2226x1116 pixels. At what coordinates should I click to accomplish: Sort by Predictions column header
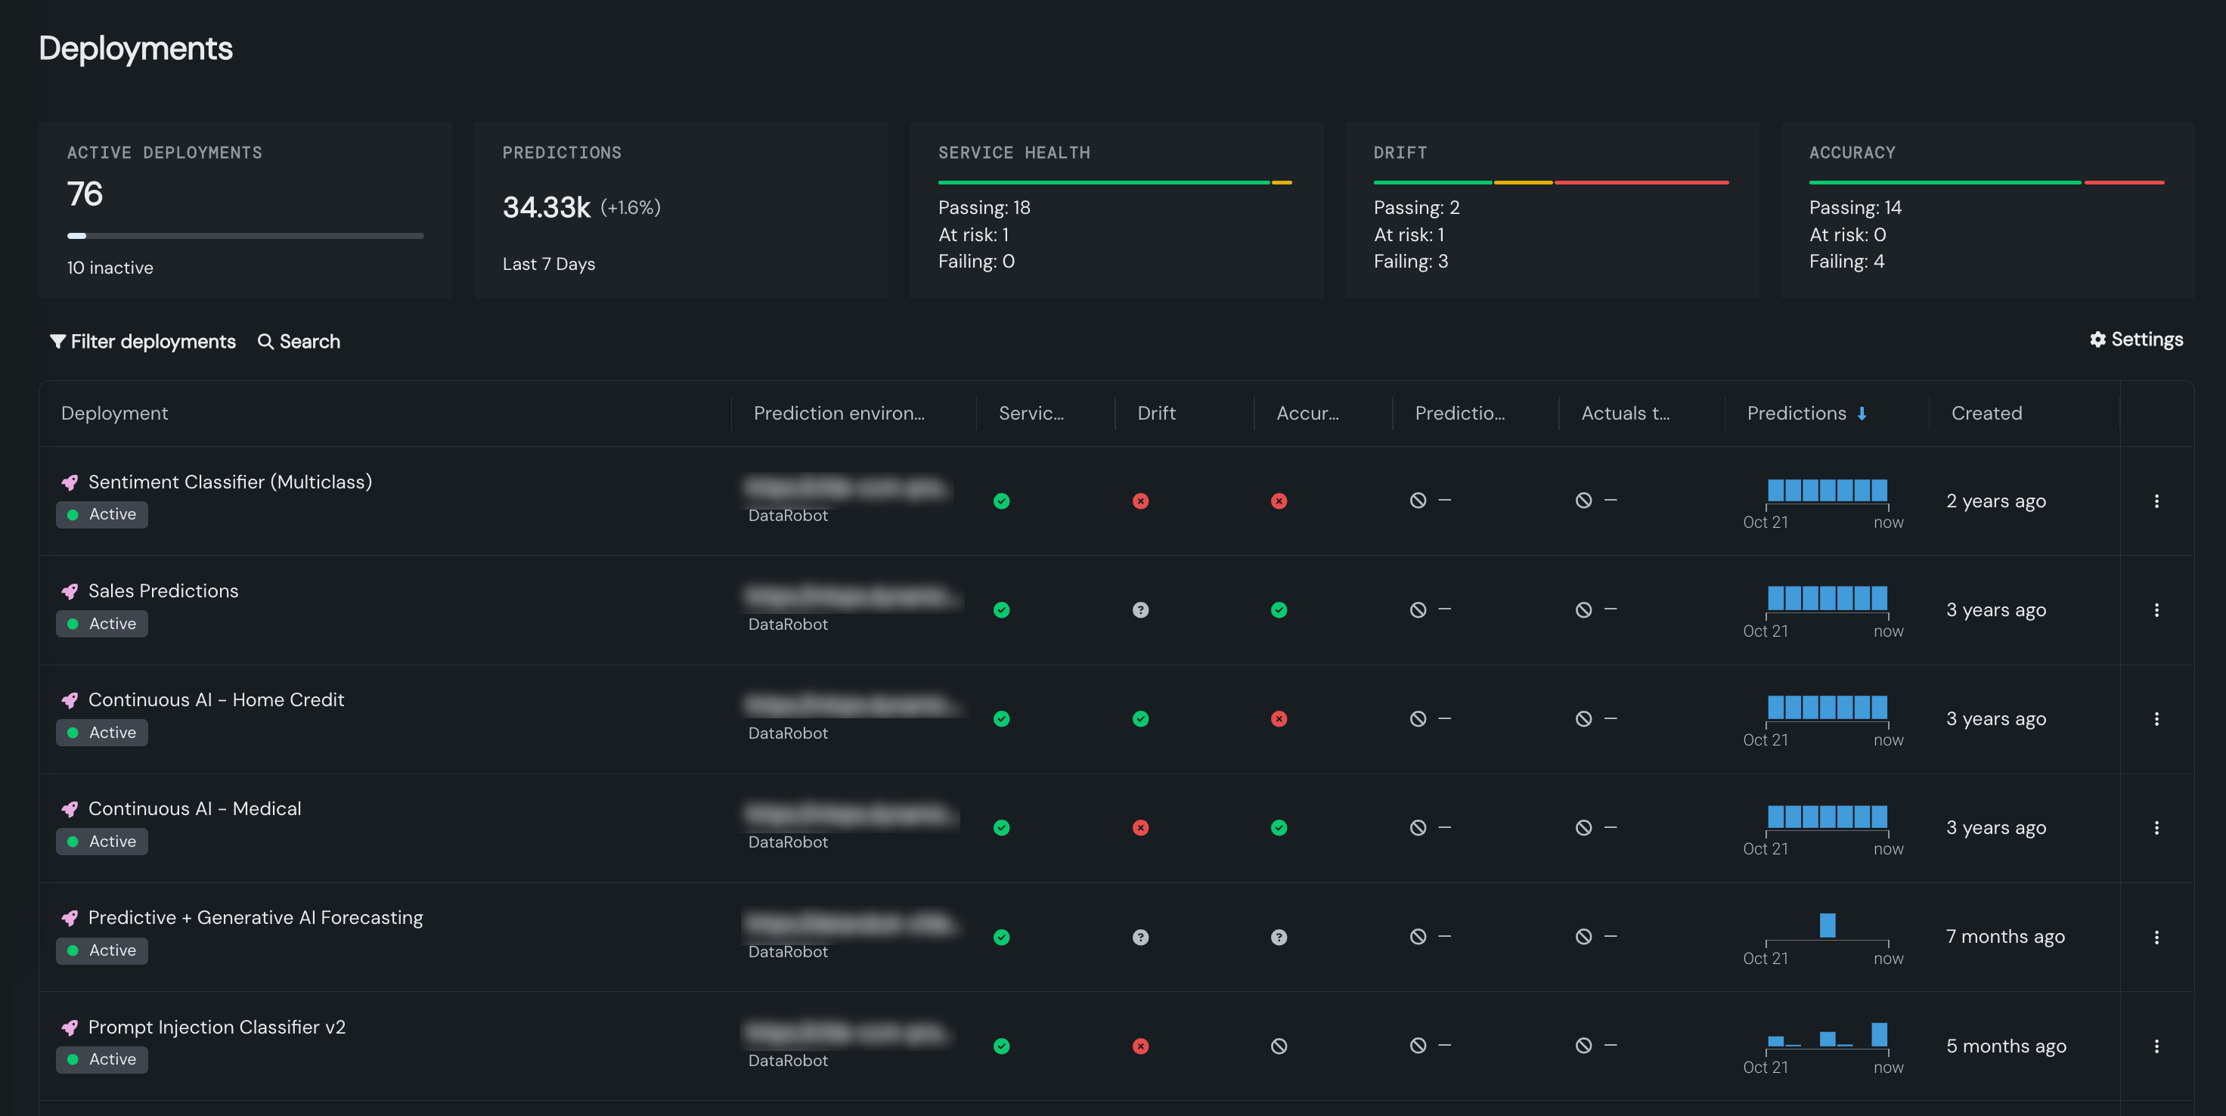click(x=1797, y=413)
